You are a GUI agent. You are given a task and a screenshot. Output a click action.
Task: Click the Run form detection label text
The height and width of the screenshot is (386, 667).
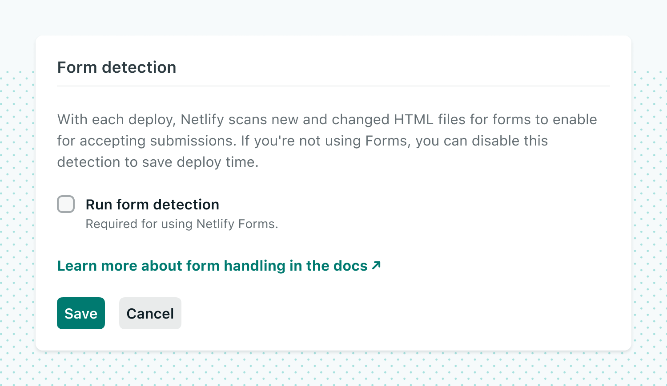coord(152,204)
